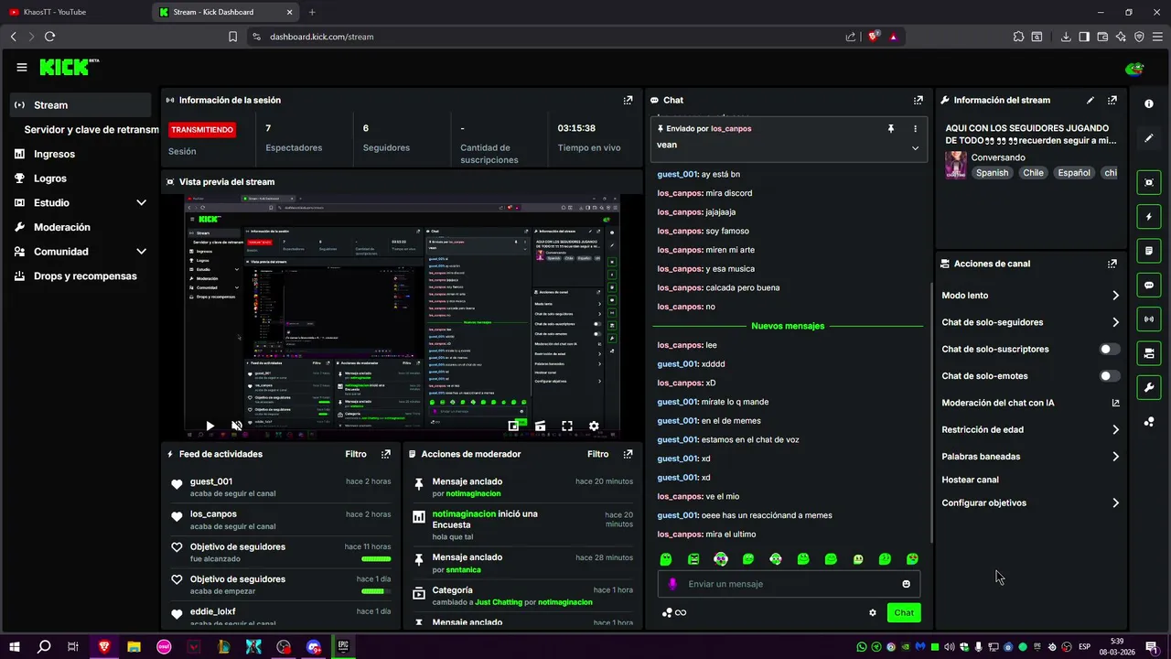Open Chat de solo-seguidores options arrow
Screen dimensions: 1171x659
pyautogui.click(x=1115, y=322)
